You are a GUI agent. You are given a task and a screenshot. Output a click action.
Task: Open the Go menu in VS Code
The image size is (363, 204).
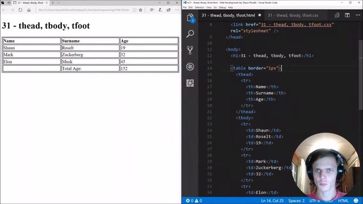[215, 7]
